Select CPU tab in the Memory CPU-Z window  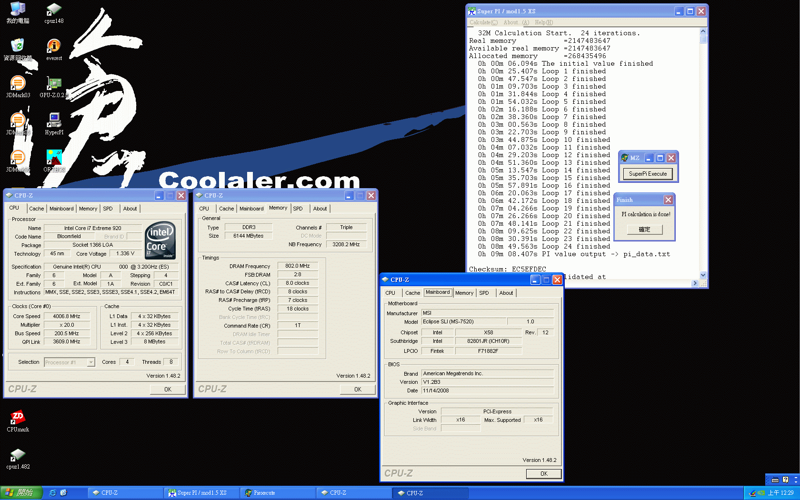coord(204,209)
